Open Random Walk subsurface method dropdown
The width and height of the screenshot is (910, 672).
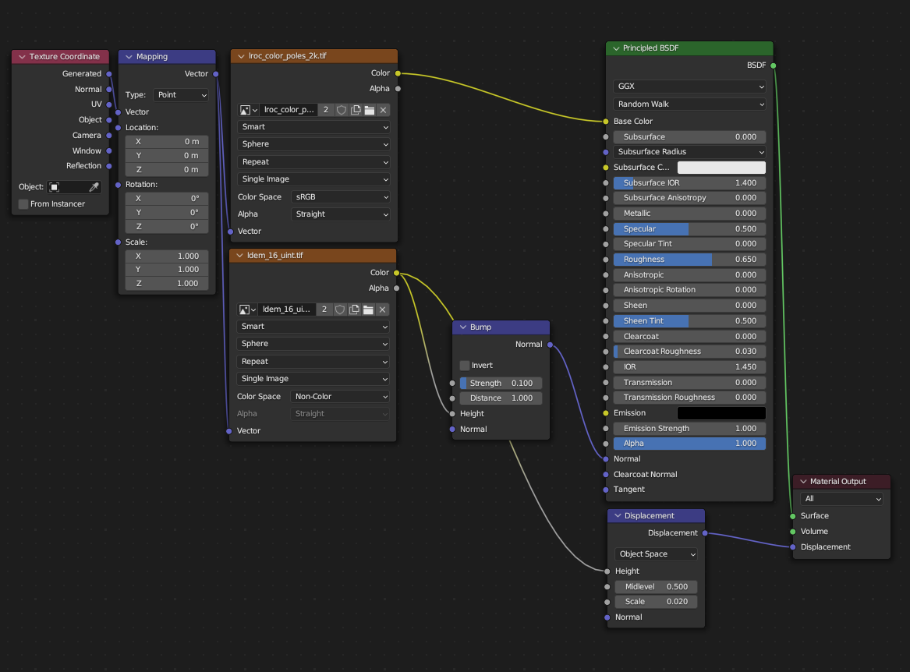[x=689, y=104]
